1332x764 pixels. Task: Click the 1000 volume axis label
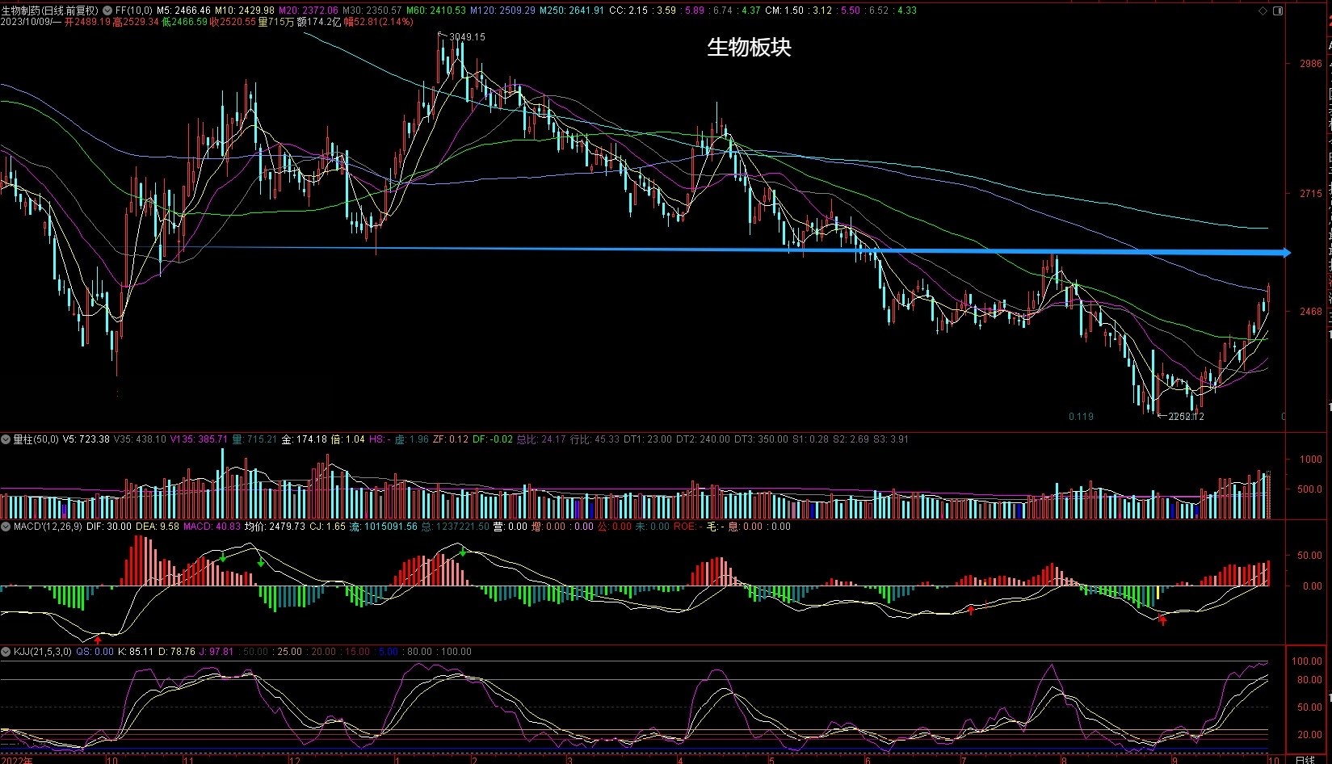pos(1311,460)
